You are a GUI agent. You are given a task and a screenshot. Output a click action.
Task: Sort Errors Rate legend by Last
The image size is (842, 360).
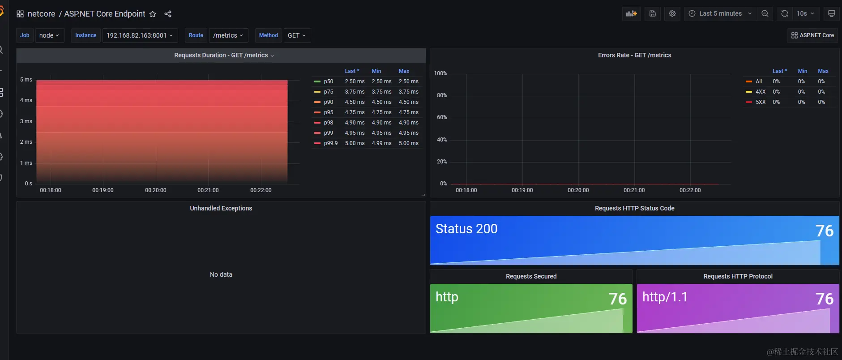780,71
